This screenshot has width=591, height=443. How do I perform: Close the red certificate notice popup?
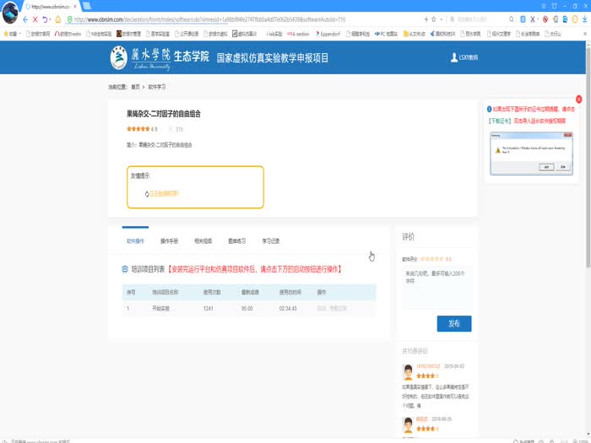click(x=578, y=99)
